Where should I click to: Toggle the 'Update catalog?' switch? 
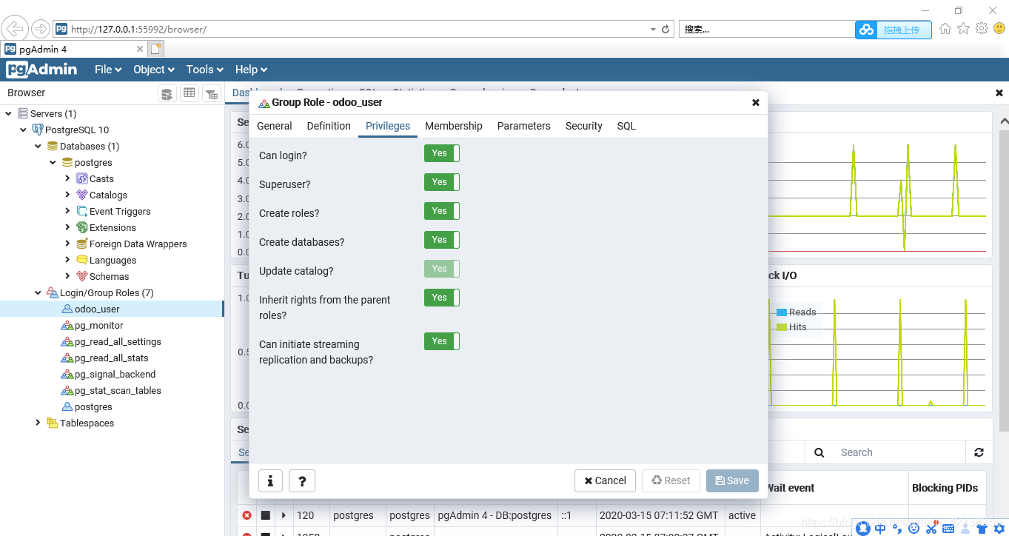(x=442, y=269)
